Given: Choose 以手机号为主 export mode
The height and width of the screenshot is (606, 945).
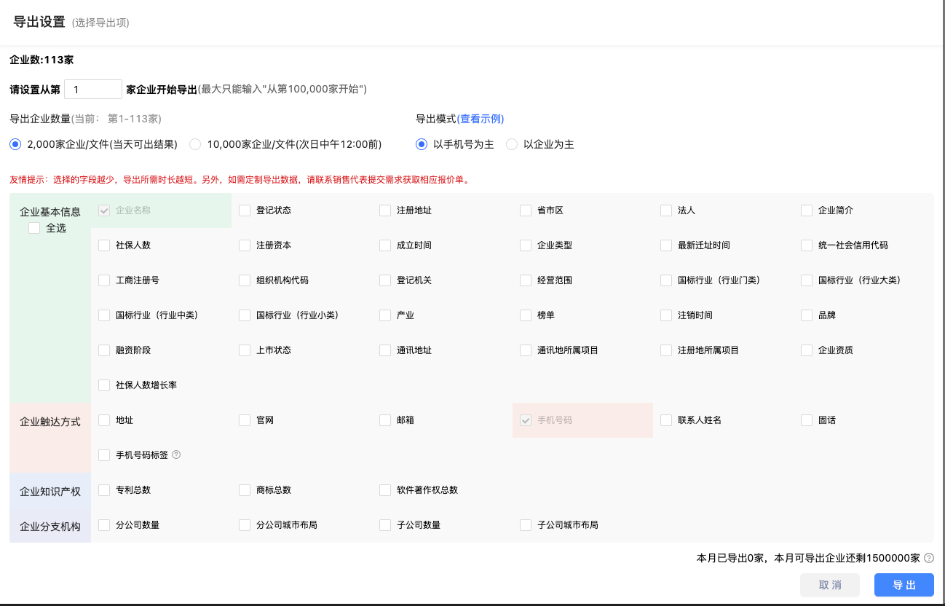Looking at the screenshot, I should pyautogui.click(x=422, y=144).
